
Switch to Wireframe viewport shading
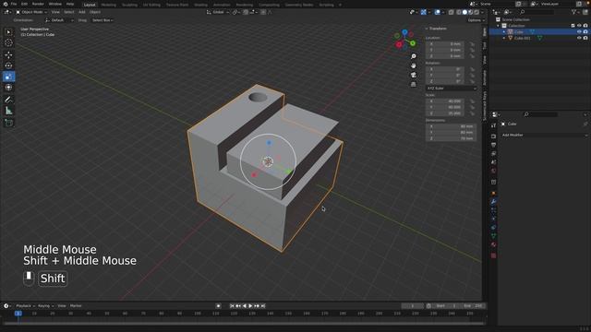[459, 12]
